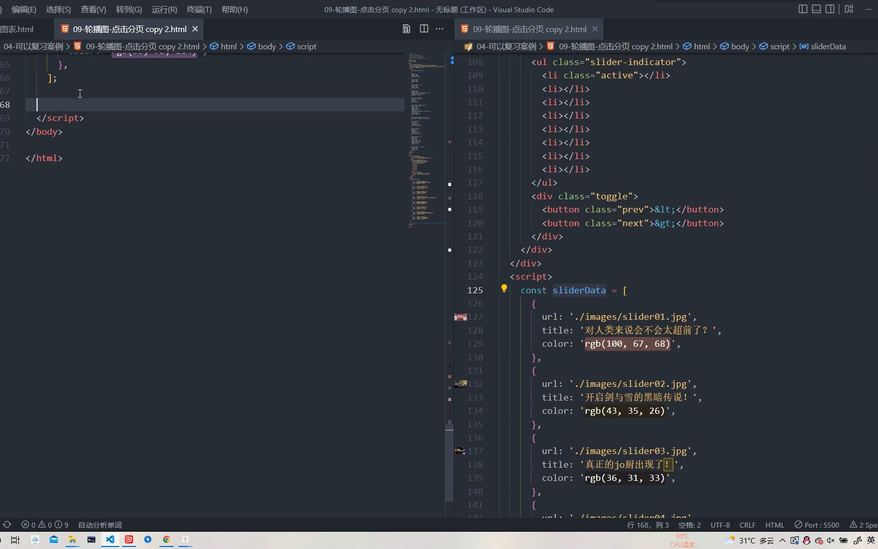Viewport: 878px width, 549px height.
Task: Close the left copy 2.html tab
Action: click(195, 29)
